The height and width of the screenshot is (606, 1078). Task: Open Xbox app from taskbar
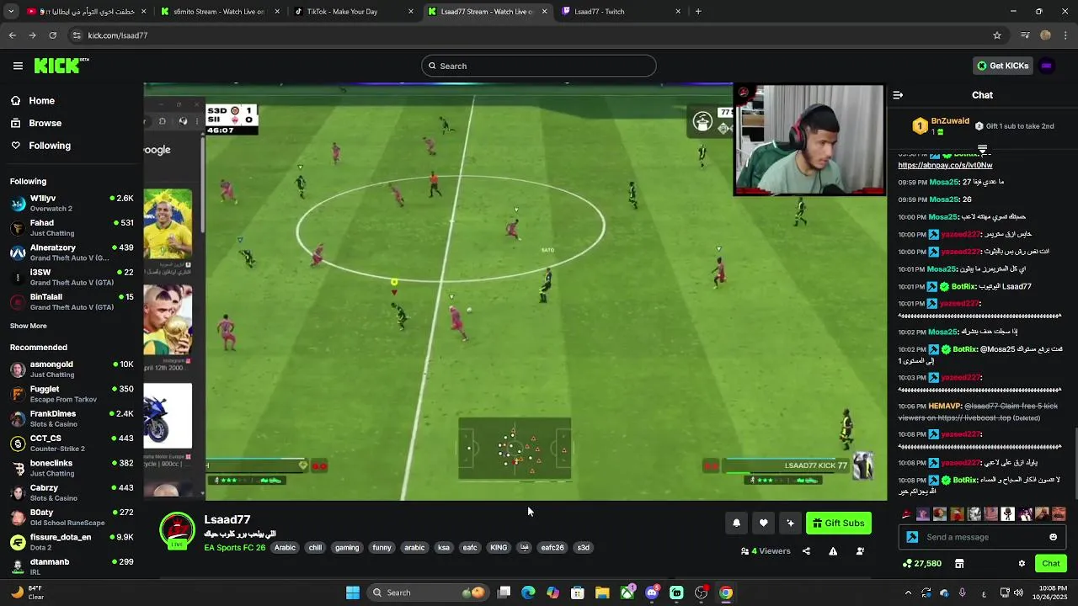627,593
